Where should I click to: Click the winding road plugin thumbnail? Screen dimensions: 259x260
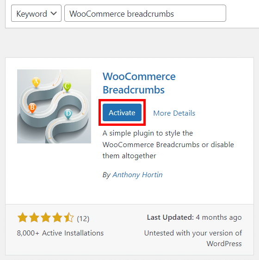pyautogui.click(x=54, y=106)
